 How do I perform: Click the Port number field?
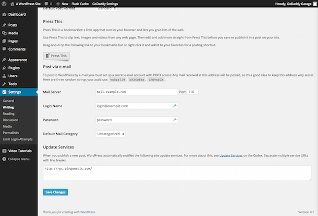(x=192, y=92)
